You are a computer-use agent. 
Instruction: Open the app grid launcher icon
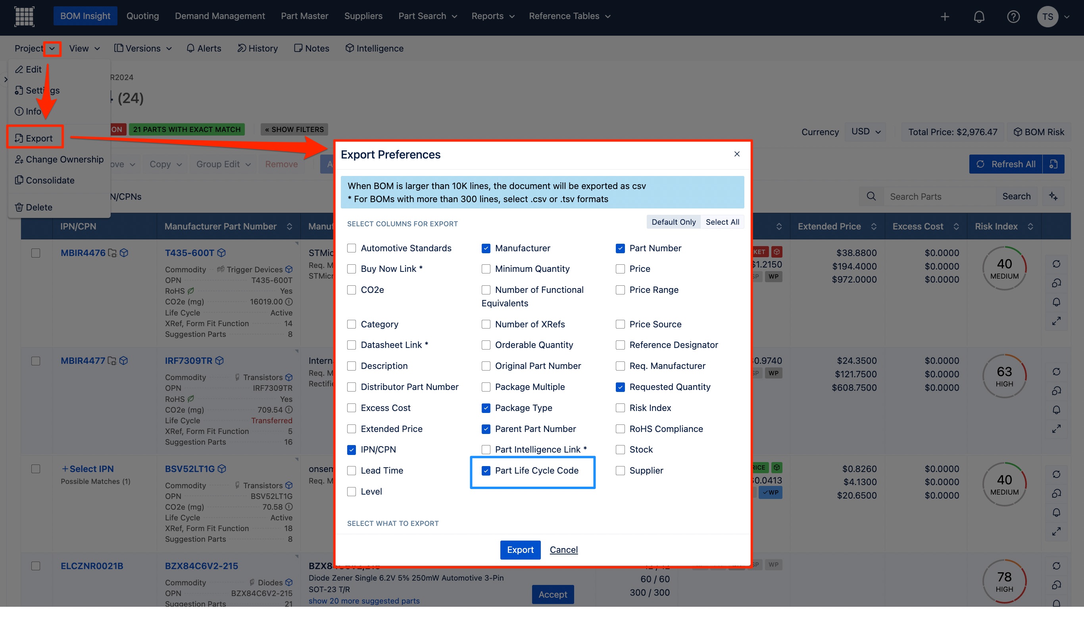pos(24,16)
